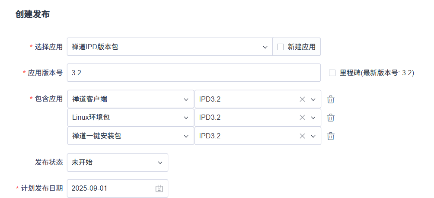Delete the Linux环境包 included app row
Image resolution: width=434 pixels, height=198 pixels.
click(331, 118)
